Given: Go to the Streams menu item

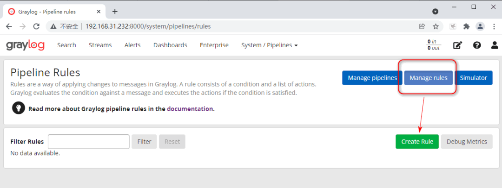Looking at the screenshot, I should (100, 45).
